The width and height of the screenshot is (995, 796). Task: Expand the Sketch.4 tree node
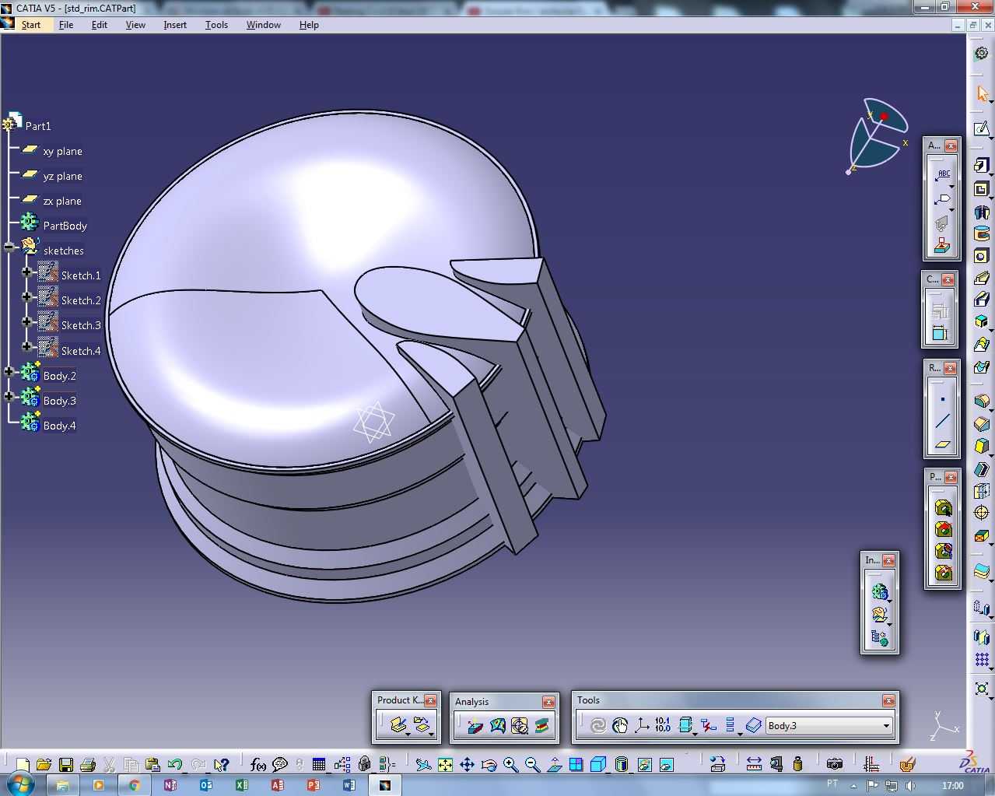coord(27,346)
